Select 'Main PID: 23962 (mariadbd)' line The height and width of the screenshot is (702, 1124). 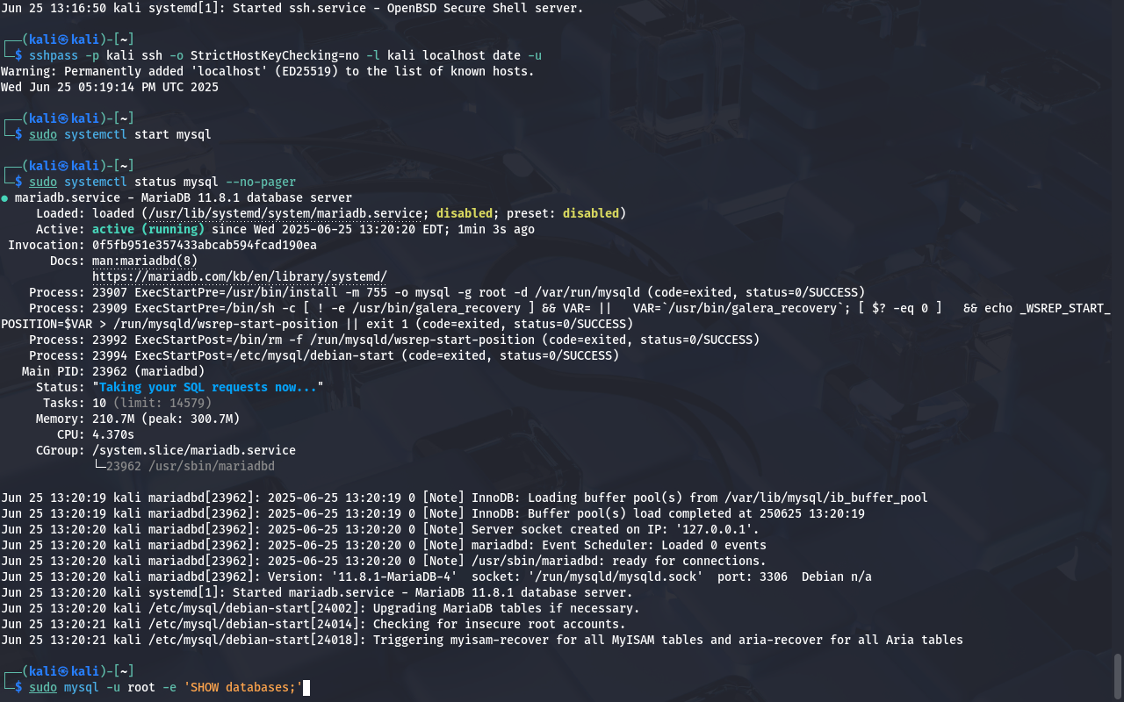(x=113, y=371)
